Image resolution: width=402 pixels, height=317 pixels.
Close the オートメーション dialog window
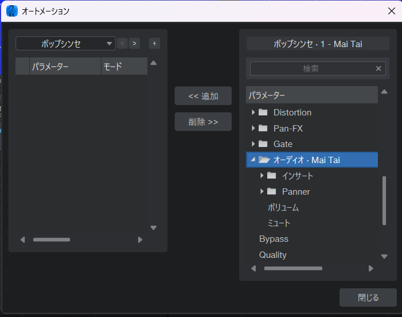[x=392, y=11]
